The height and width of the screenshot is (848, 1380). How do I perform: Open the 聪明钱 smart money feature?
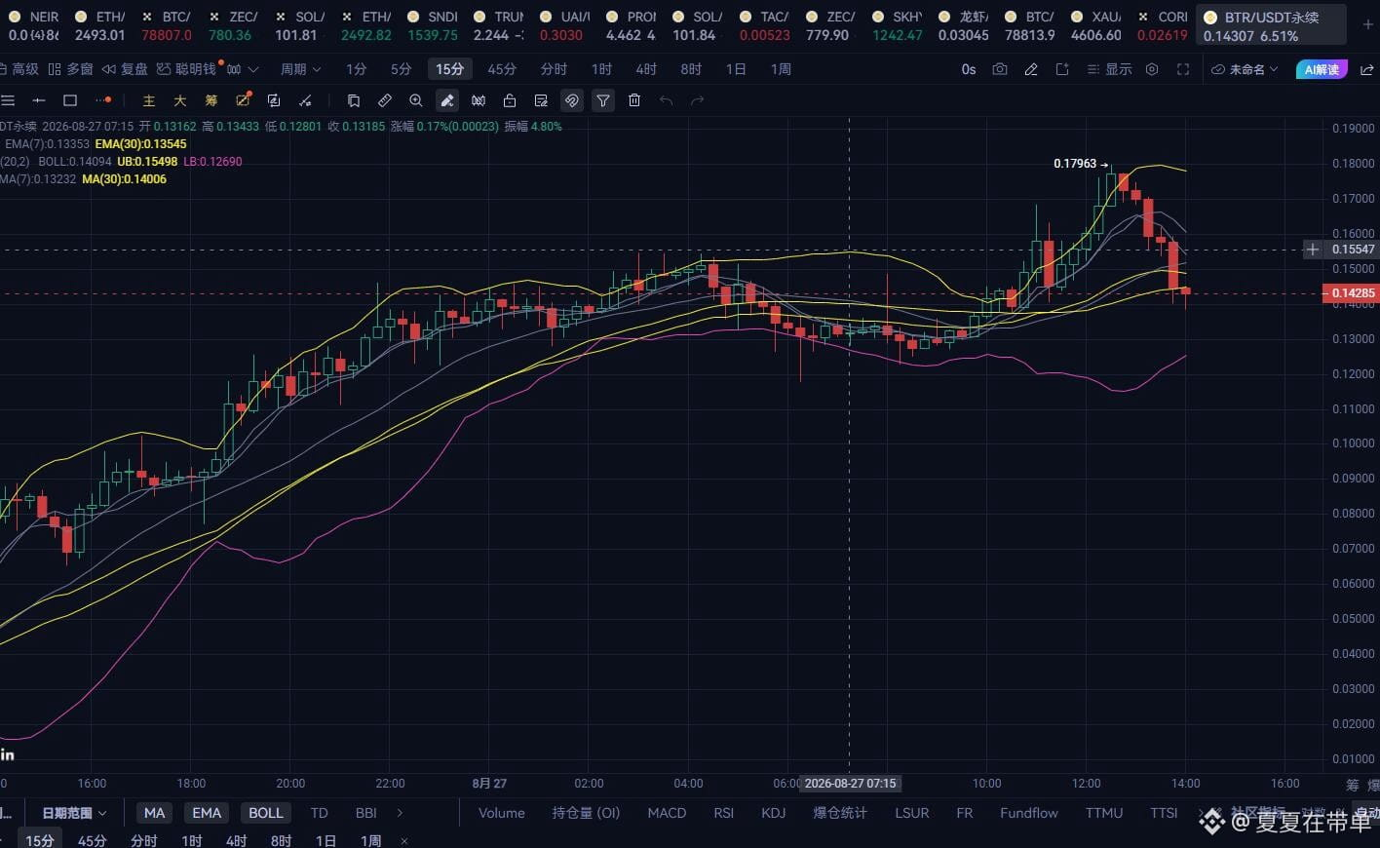coord(186,69)
